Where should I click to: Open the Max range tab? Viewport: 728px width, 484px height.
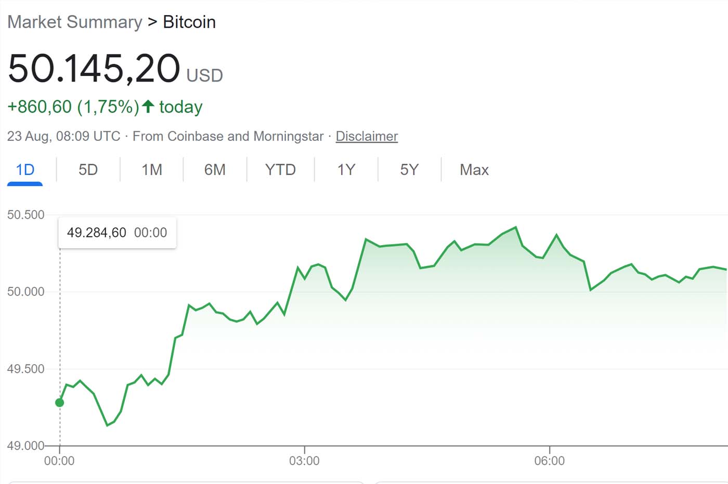[x=474, y=170]
